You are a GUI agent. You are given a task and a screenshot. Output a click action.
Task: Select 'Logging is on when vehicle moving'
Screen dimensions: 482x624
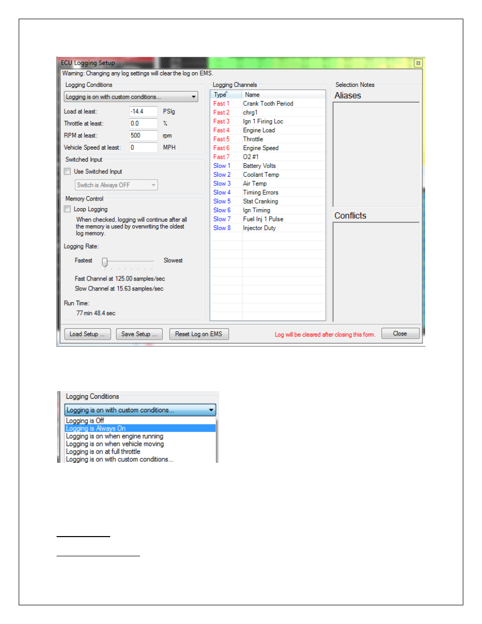point(140,444)
